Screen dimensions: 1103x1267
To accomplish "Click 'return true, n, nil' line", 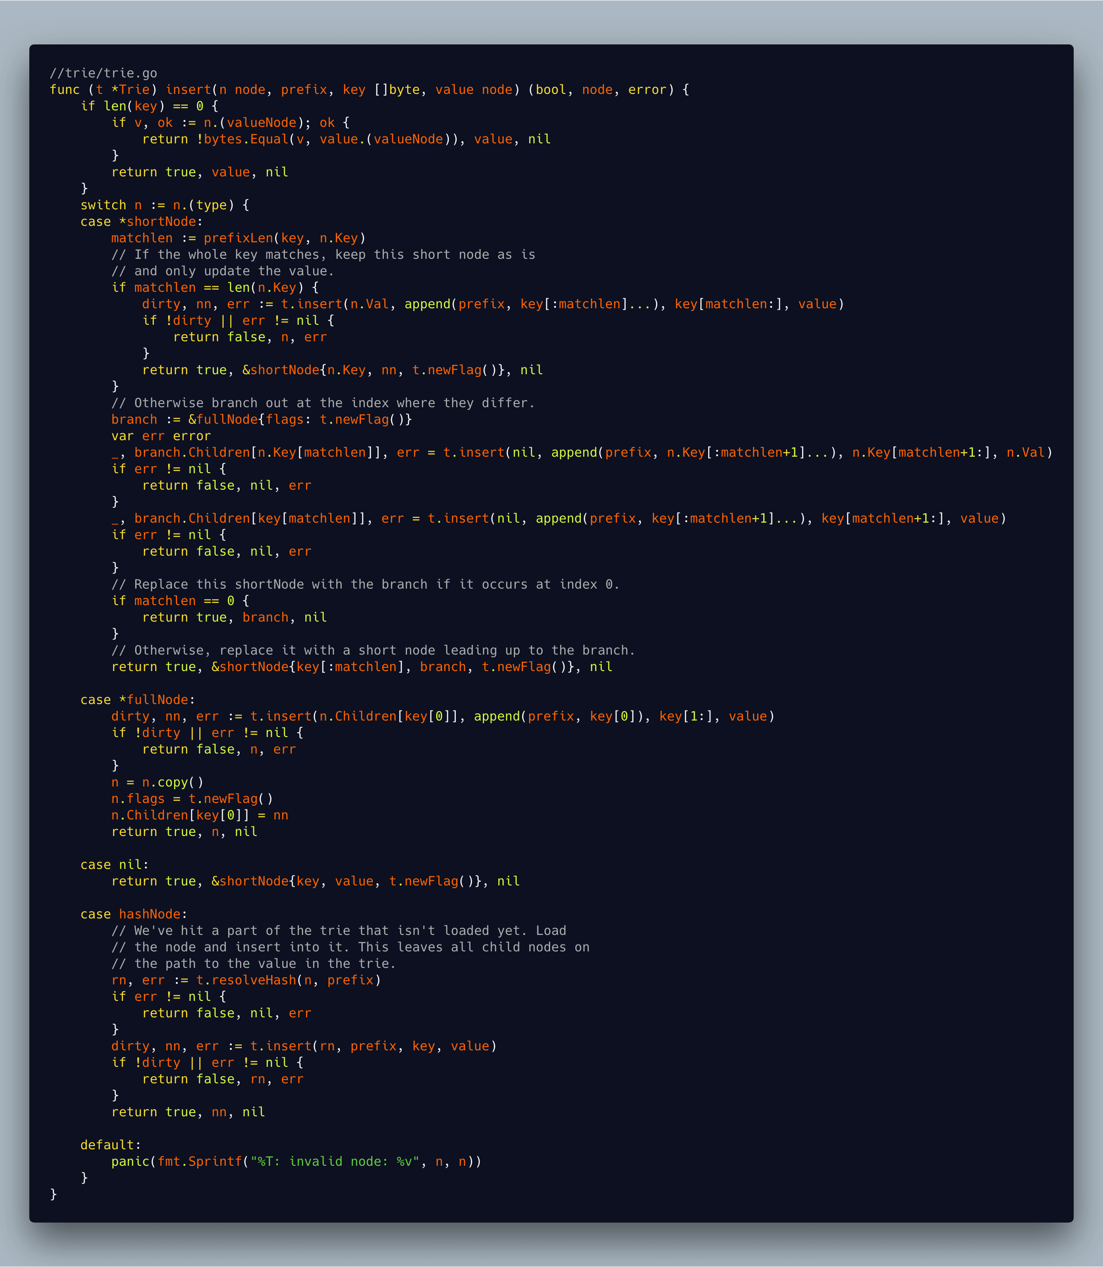I will (185, 832).
